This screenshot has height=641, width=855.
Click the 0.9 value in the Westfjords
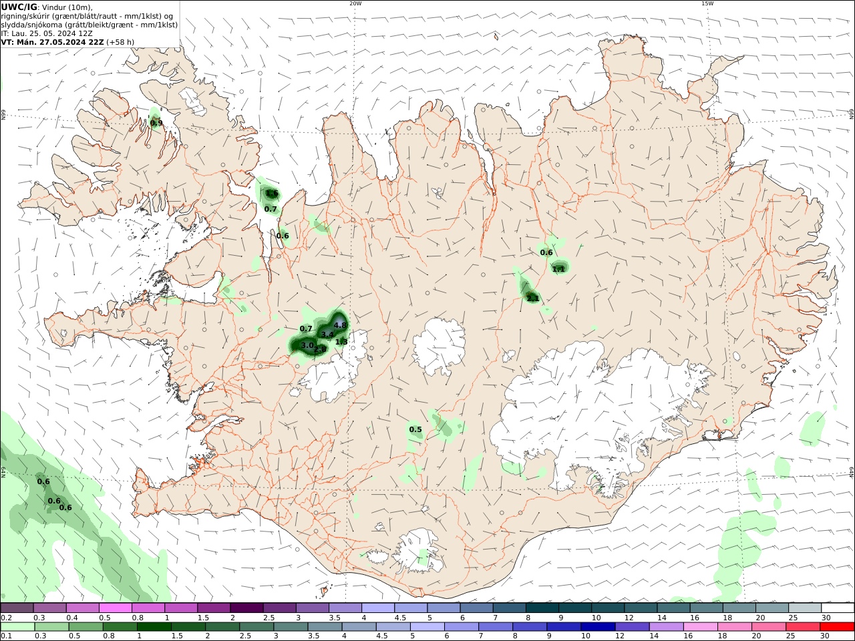(156, 123)
